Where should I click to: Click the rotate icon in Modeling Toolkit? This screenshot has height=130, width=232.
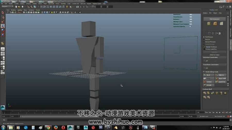[x=216, y=33]
